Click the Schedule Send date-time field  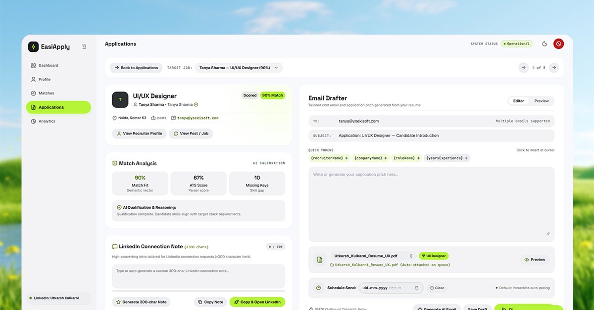391,288
